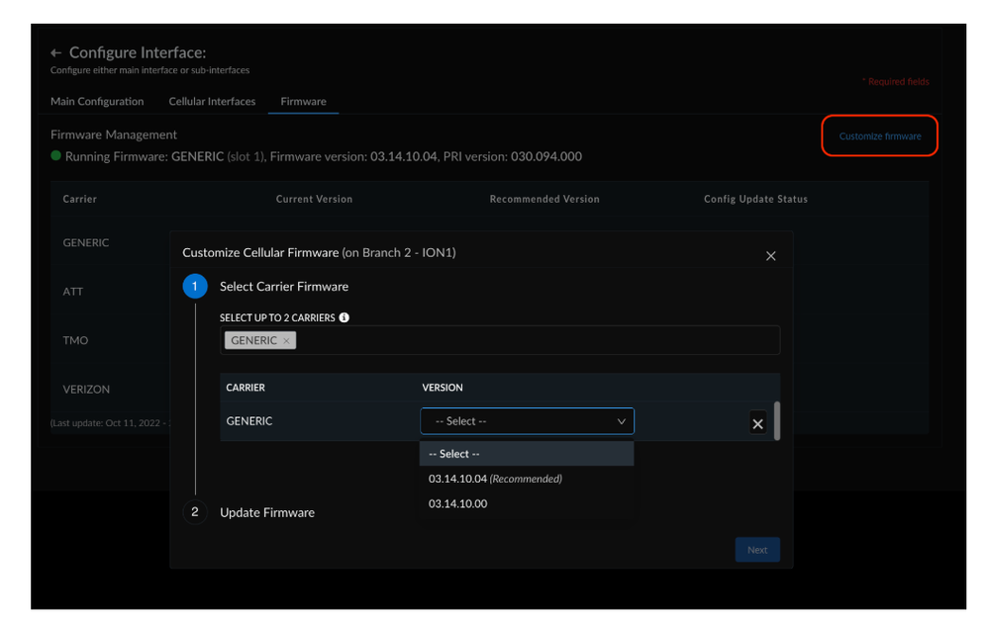Click the Select Carrier Firmware step label

pos(284,286)
